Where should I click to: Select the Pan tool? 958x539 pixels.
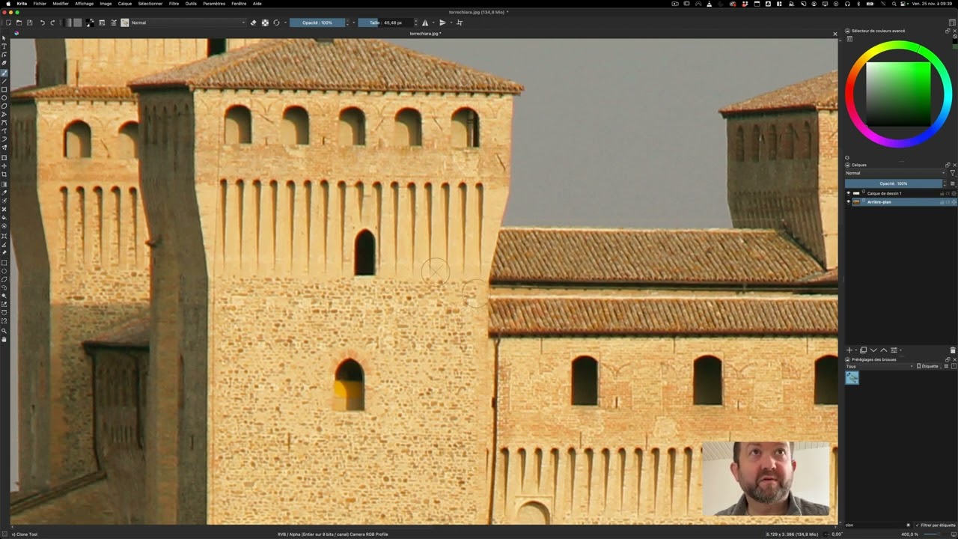[4, 339]
